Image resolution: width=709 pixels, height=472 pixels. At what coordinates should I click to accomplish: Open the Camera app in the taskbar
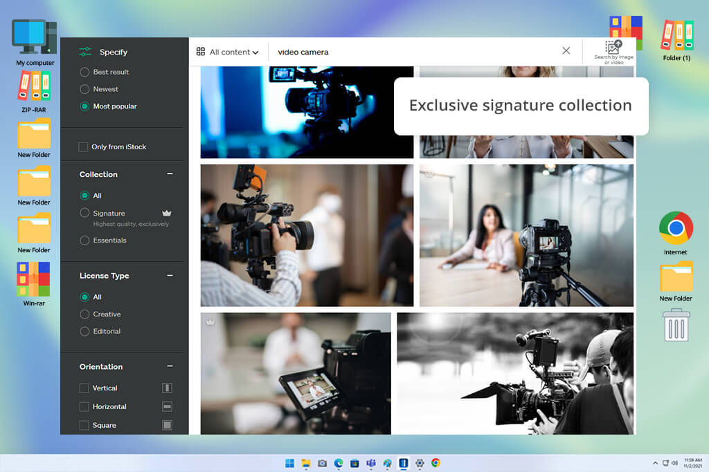[x=322, y=463]
